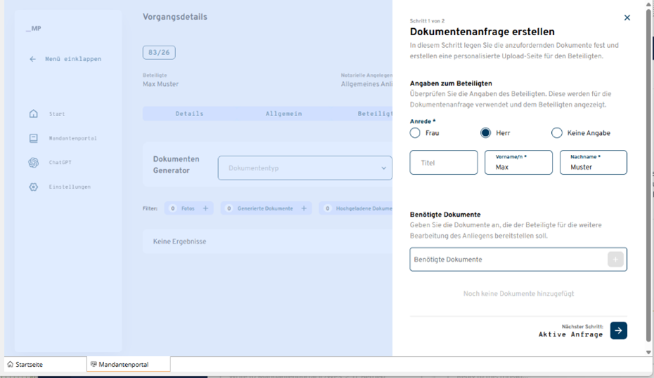Click the Aktive Anfrage next step label
Image resolution: width=654 pixels, height=378 pixels.
pos(570,334)
